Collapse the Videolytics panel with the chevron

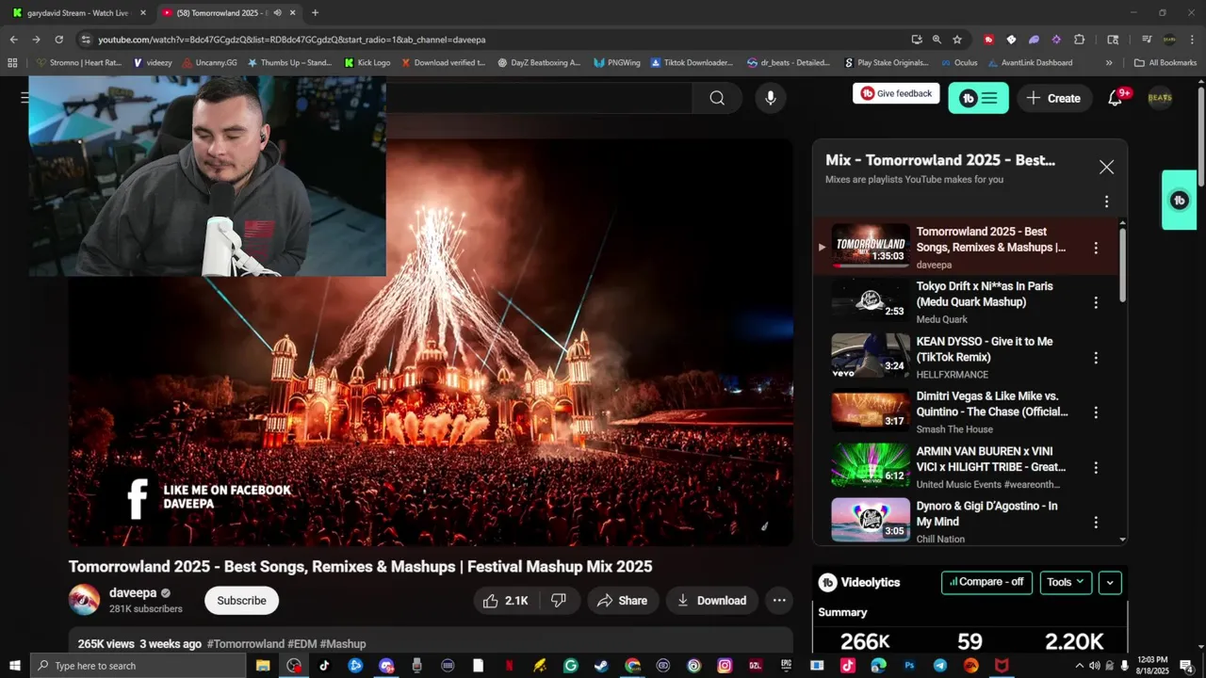1110,582
